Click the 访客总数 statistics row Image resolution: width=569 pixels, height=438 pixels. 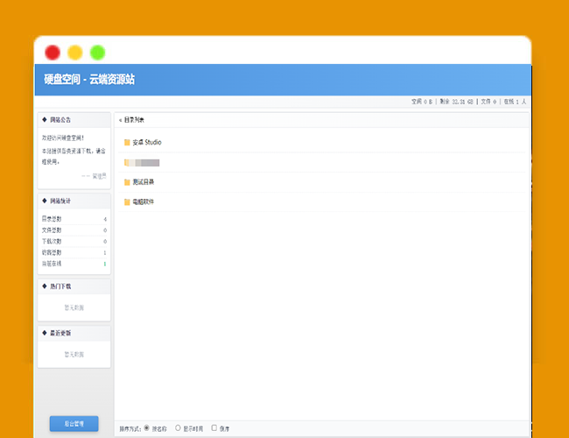point(74,252)
